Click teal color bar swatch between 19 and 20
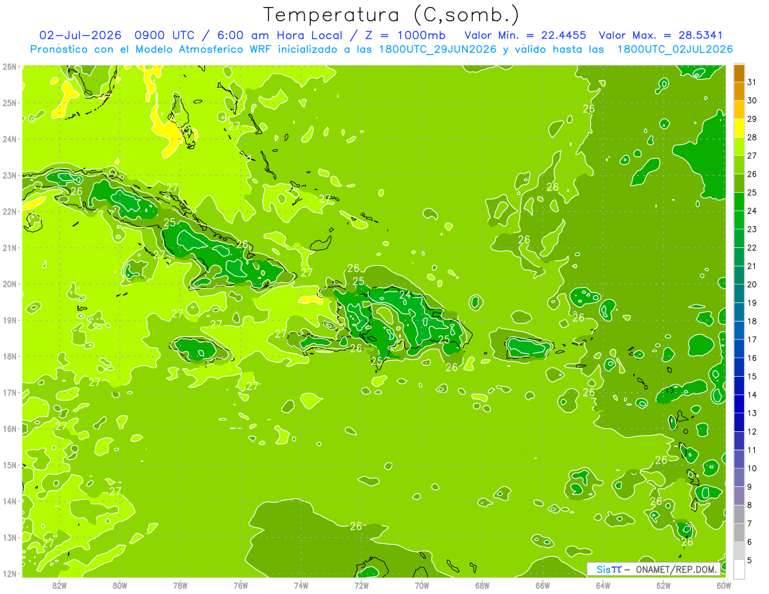 [739, 293]
